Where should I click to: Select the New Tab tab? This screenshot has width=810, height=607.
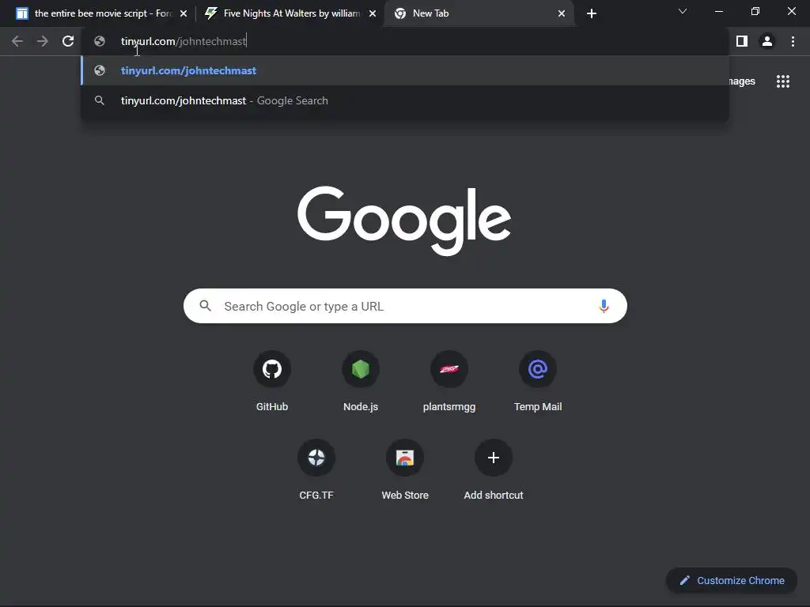(479, 13)
